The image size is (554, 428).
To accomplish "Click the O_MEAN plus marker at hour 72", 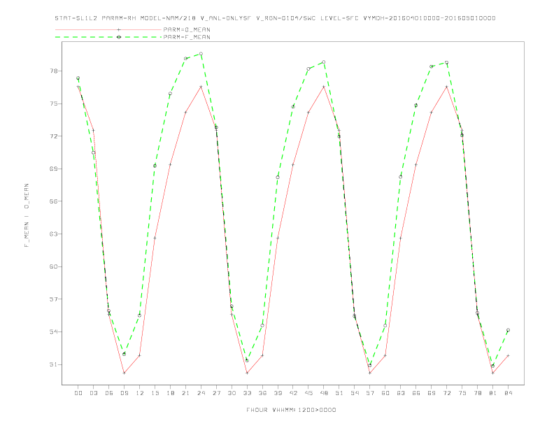I will tap(446, 87).
